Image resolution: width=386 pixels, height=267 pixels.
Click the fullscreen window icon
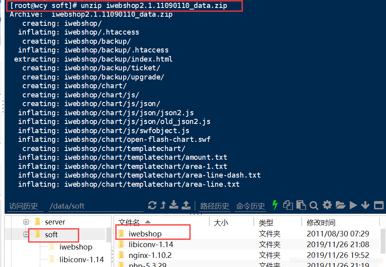coord(378,205)
